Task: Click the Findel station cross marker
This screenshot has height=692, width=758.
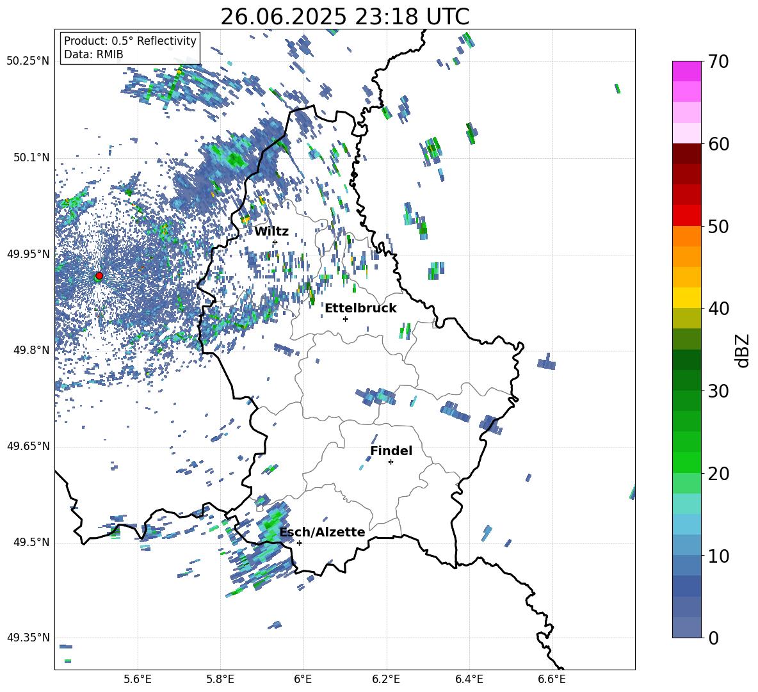Action: point(391,462)
